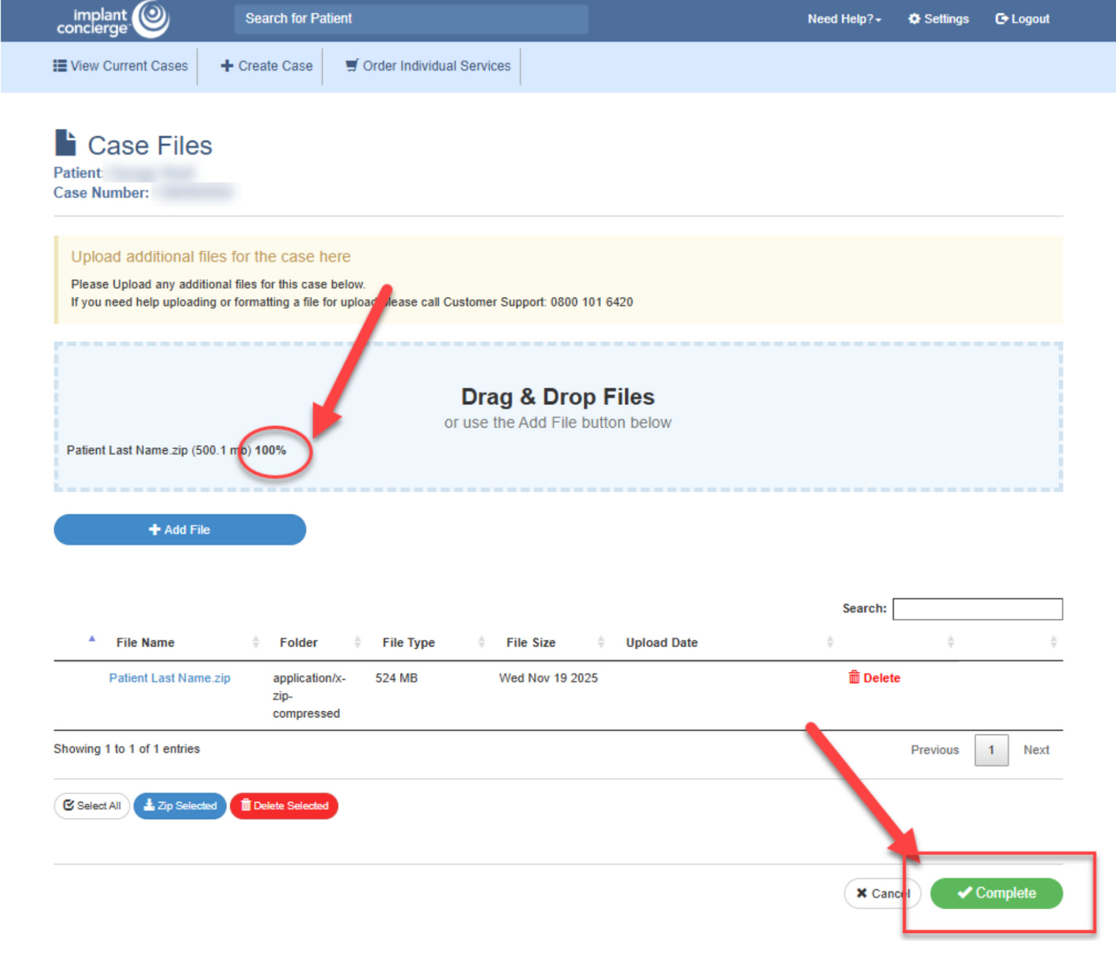The image size is (1116, 968).
Task: Click the Case Files document icon
Action: [x=66, y=143]
